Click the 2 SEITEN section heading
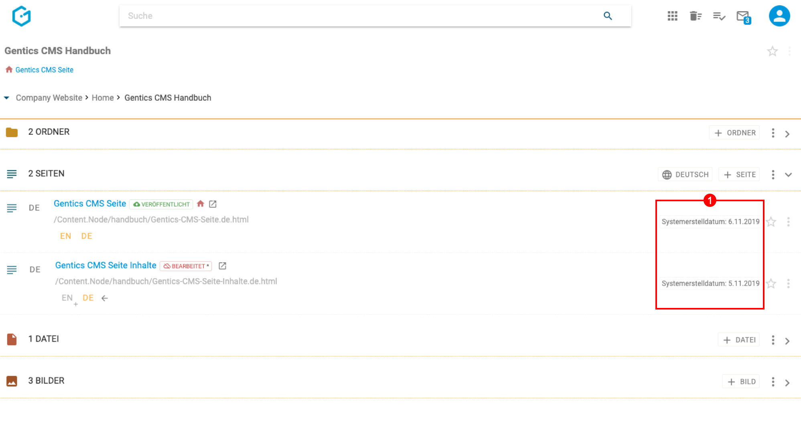This screenshot has height=421, width=801. (x=46, y=174)
